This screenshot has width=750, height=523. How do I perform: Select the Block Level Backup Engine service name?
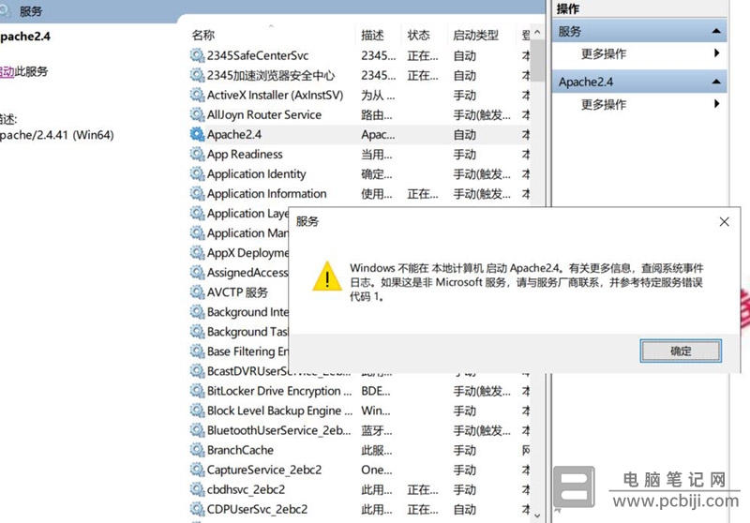[279, 411]
